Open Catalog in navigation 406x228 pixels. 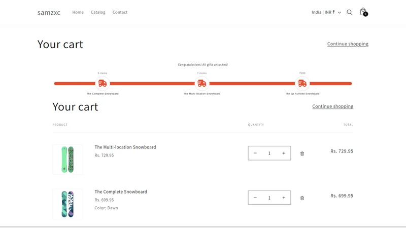[98, 12]
